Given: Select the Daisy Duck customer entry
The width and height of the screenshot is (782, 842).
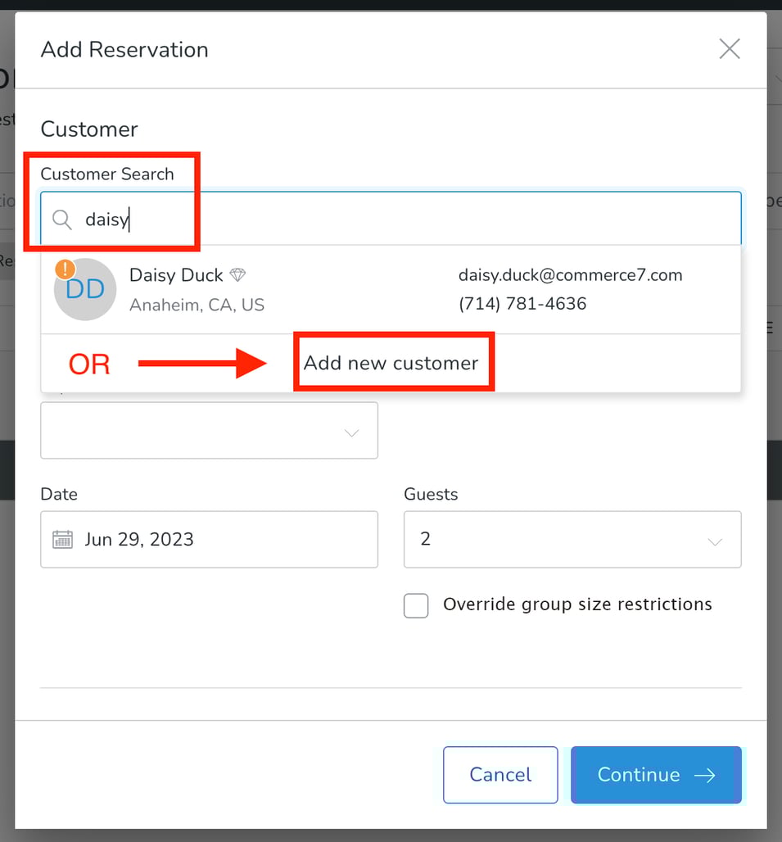Looking at the screenshot, I should click(328, 288).
